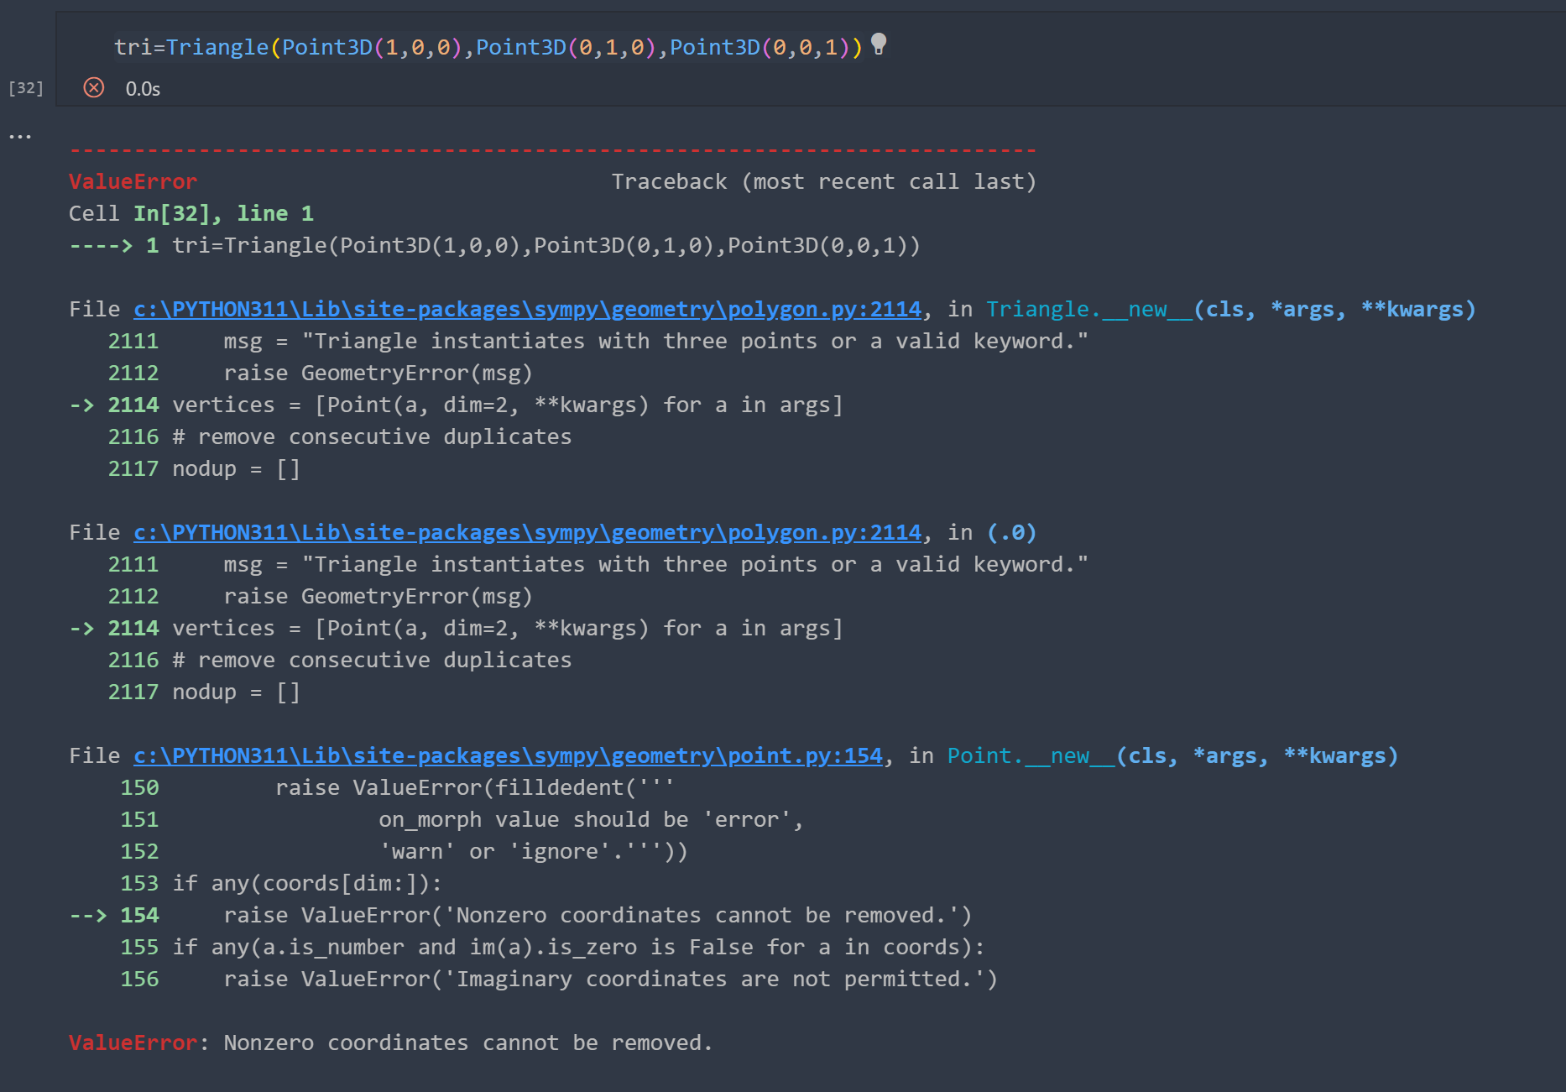Click the arrow marker at line 154
1566x1092 pixels.
pos(87,915)
